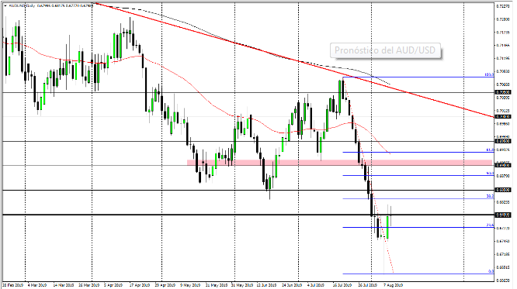
Task: Click the 100.0 Fibonacci level label
Action: click(x=489, y=74)
